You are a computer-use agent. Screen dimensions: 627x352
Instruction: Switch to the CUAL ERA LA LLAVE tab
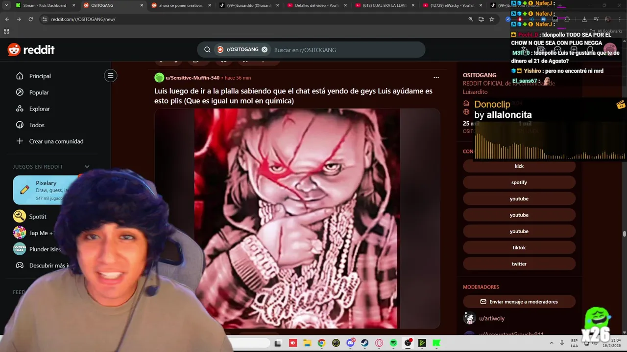click(x=385, y=5)
